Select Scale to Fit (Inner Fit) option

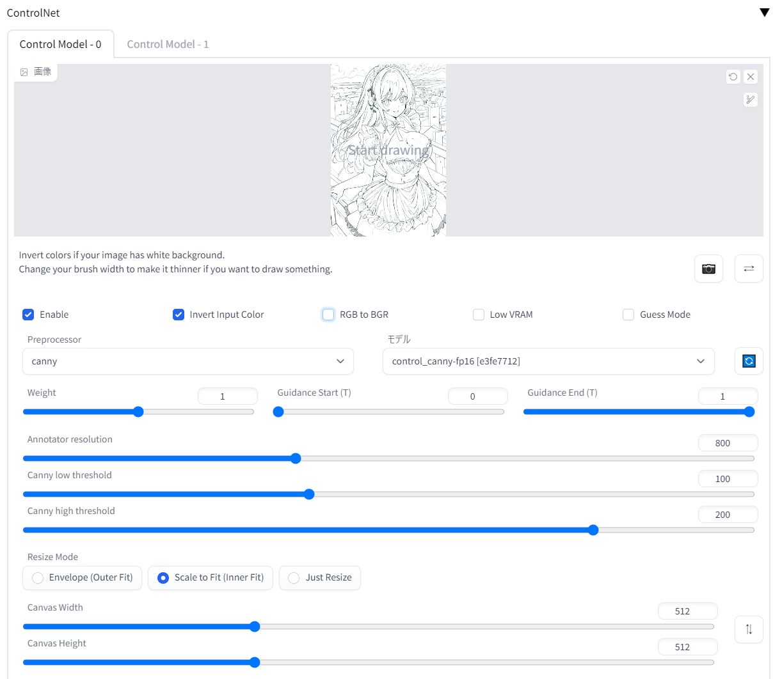[211, 578]
